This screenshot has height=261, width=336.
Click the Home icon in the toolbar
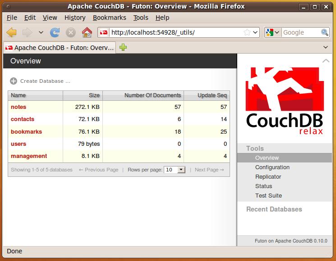87,32
